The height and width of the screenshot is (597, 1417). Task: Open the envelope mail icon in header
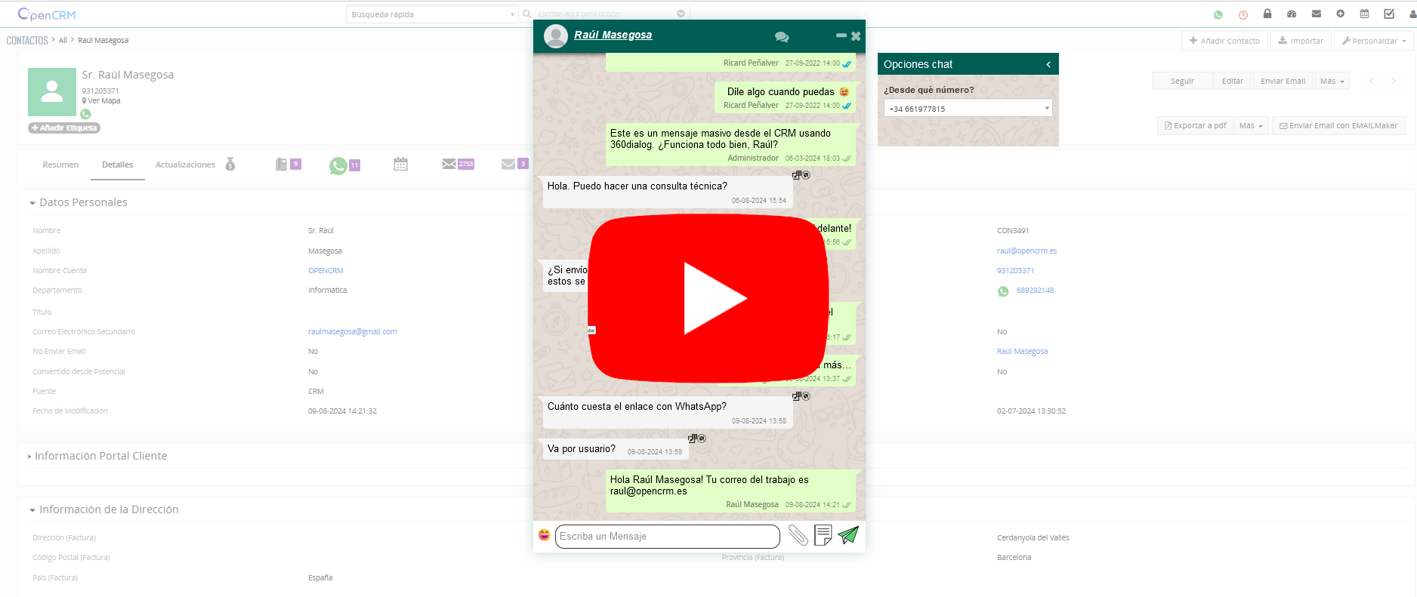click(x=1317, y=14)
